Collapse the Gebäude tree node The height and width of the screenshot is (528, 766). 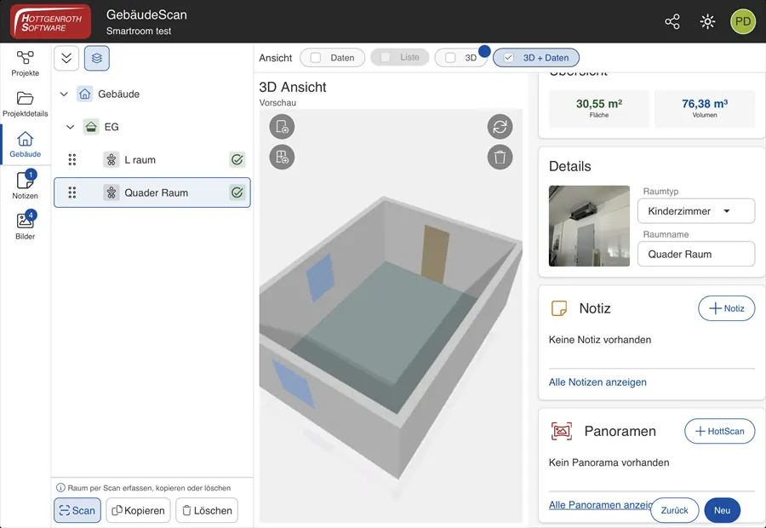coord(64,94)
